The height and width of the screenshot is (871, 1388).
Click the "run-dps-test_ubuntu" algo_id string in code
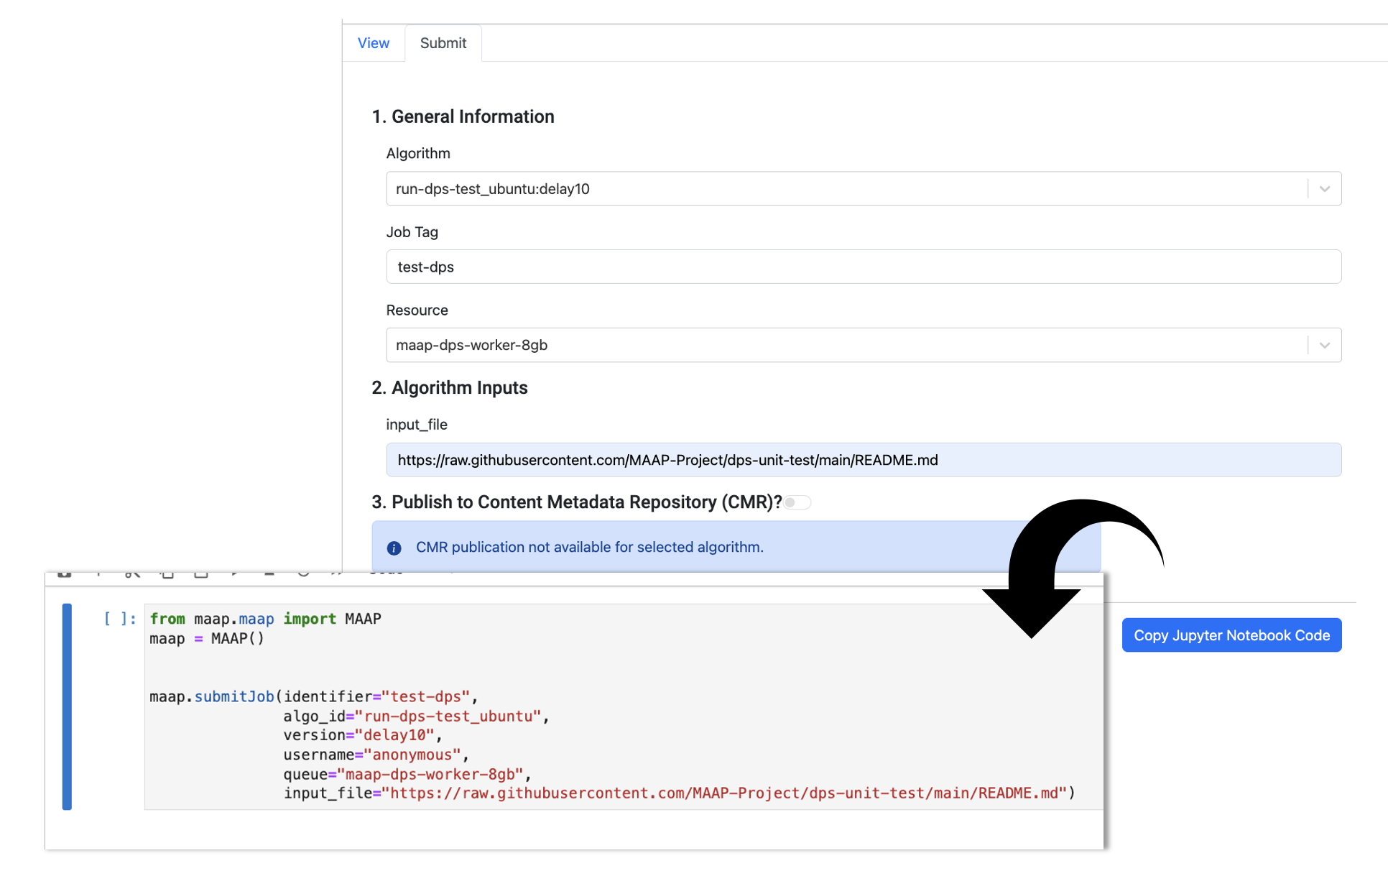(x=448, y=716)
